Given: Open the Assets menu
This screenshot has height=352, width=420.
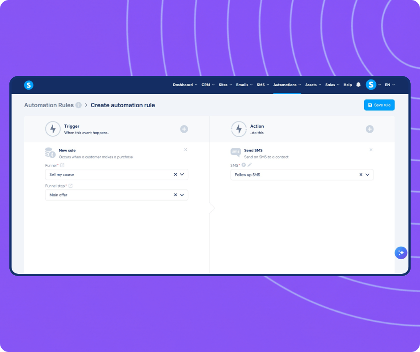Looking at the screenshot, I should (313, 85).
